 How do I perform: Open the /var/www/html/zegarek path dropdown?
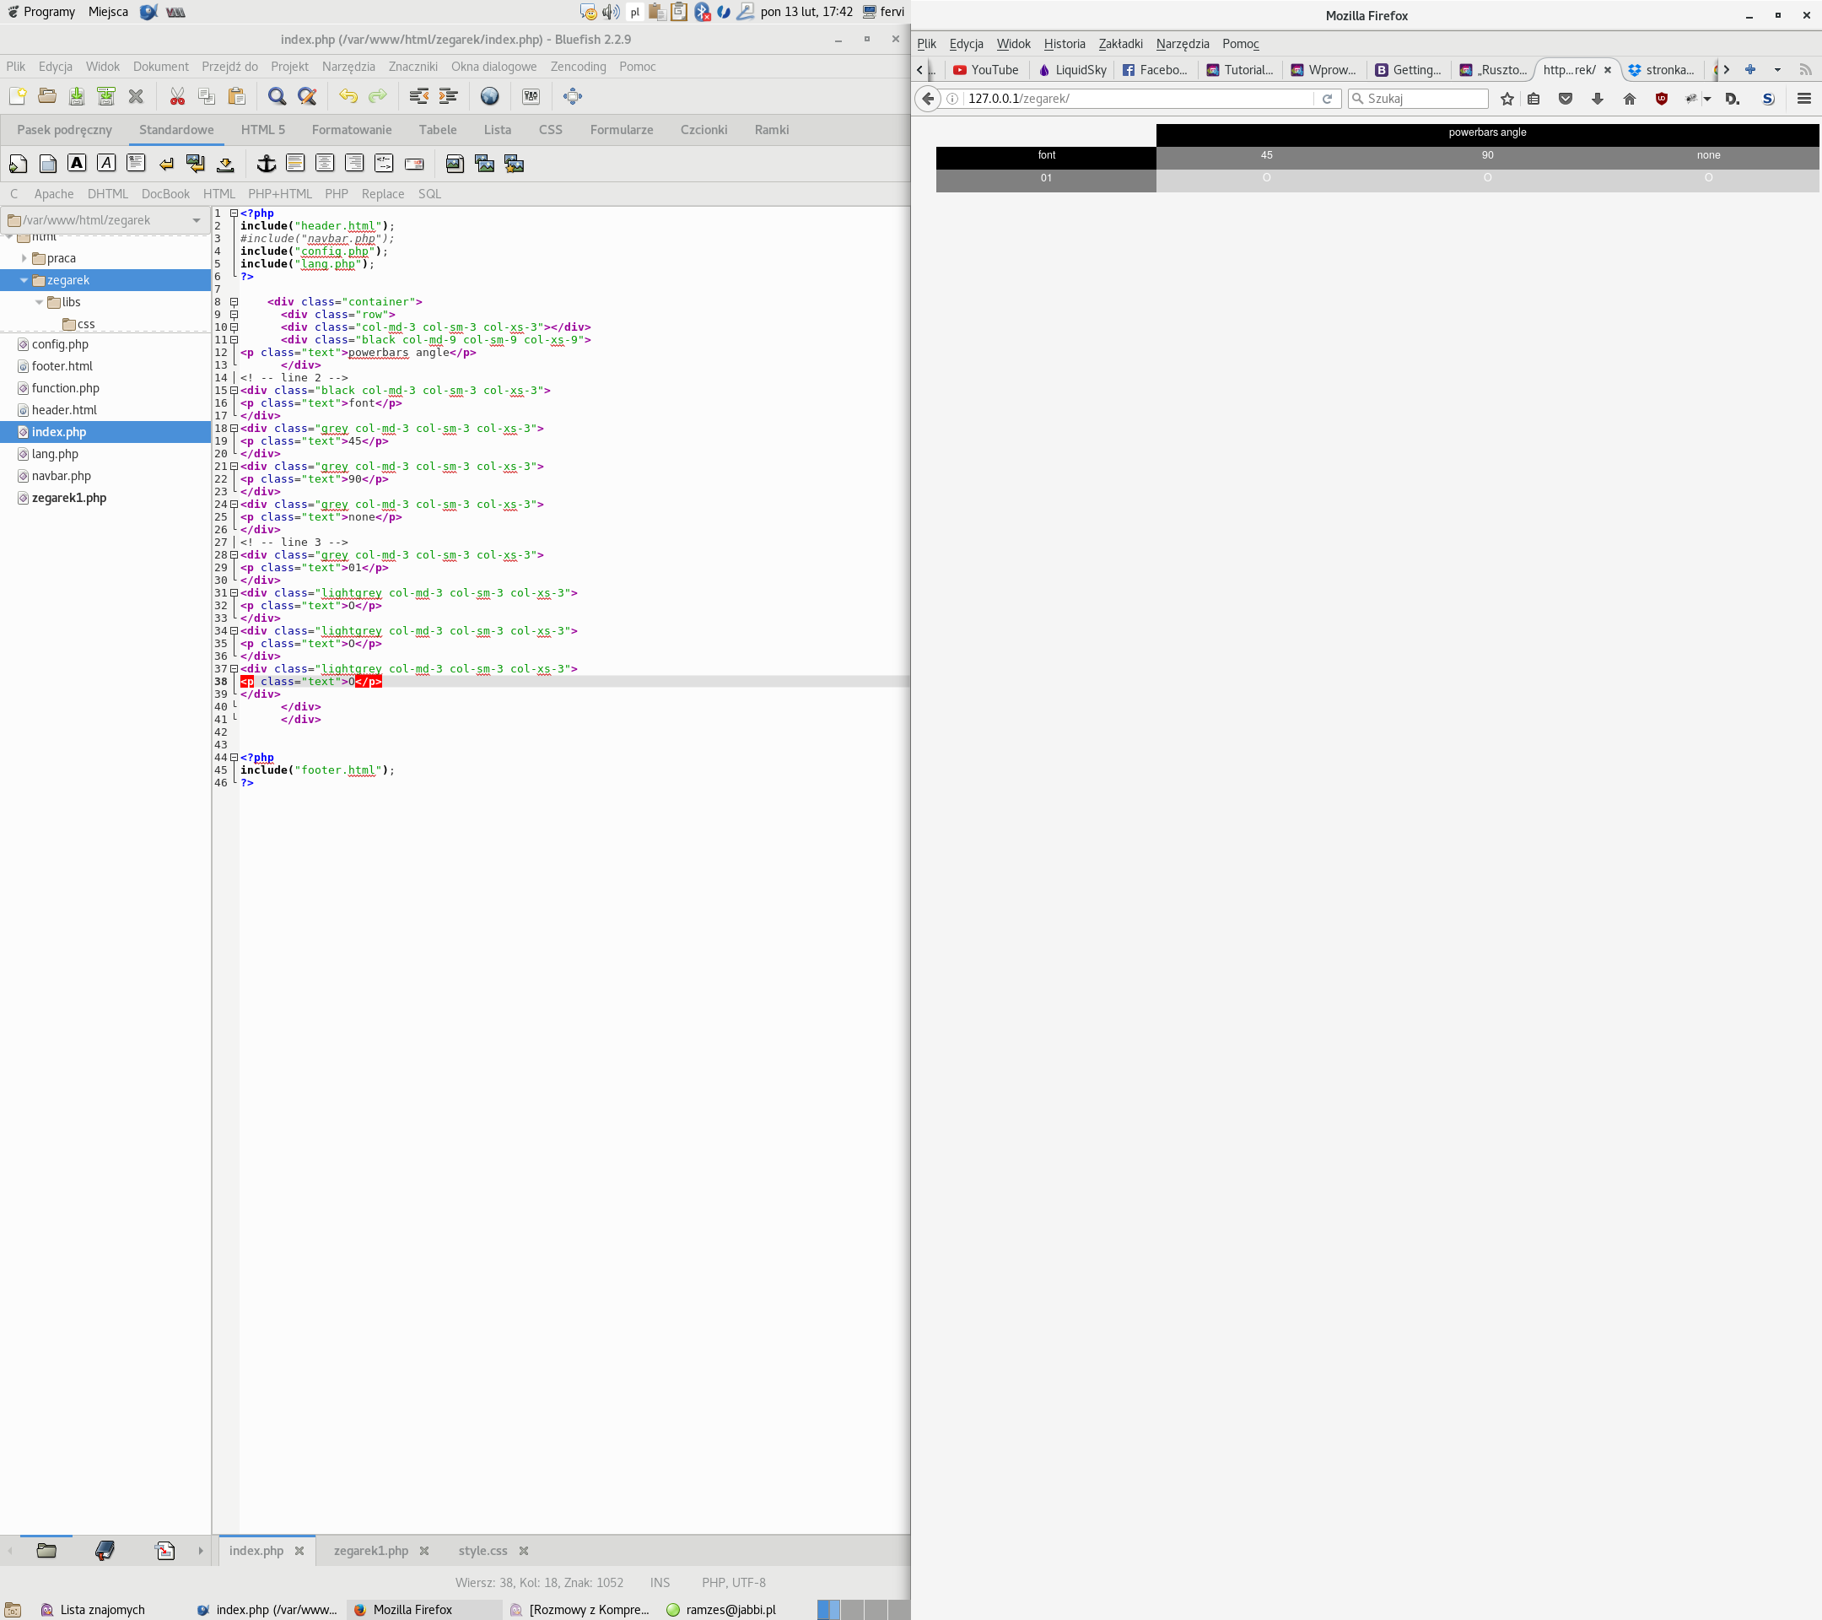click(196, 220)
